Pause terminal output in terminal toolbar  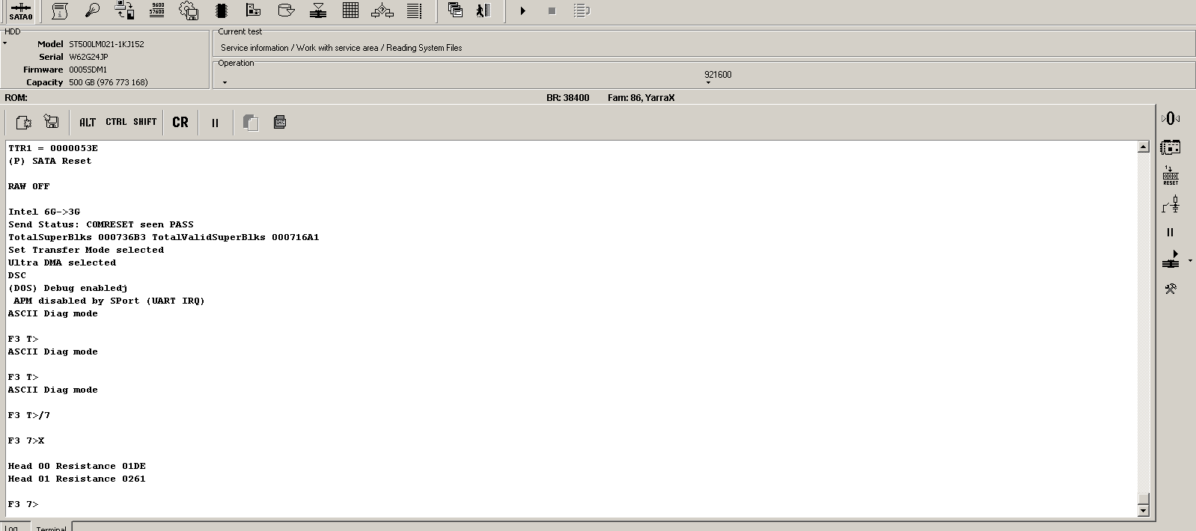[215, 123]
